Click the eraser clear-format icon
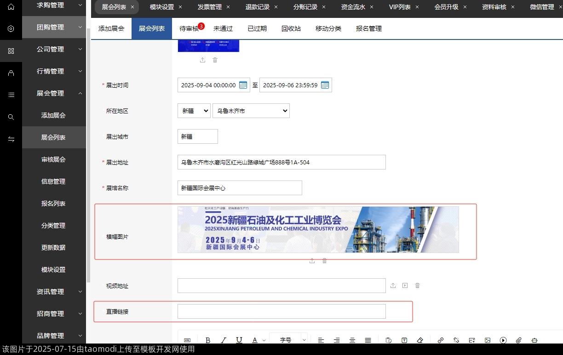Screen dimensions: 563x355 click(x=419, y=340)
